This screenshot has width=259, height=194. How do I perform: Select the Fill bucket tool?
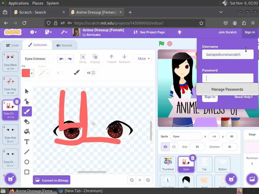pos(27,131)
